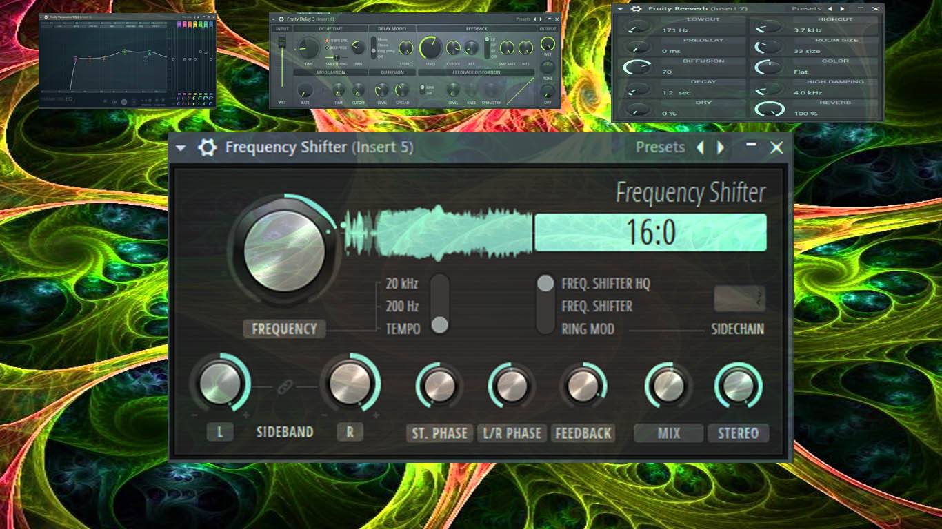
Task: Enable KEEP PITCH in Fruity Delay 3
Action: click(x=327, y=48)
